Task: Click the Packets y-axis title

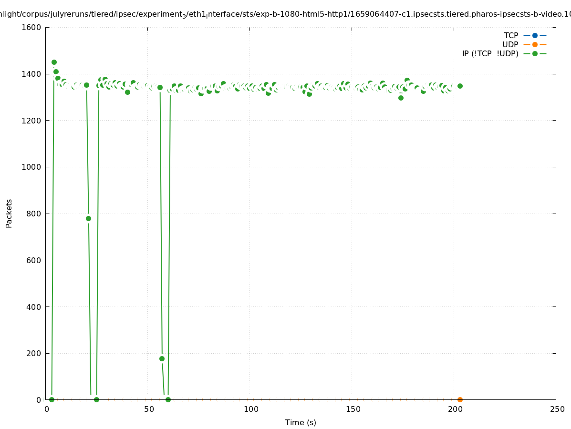Action: tap(9, 213)
